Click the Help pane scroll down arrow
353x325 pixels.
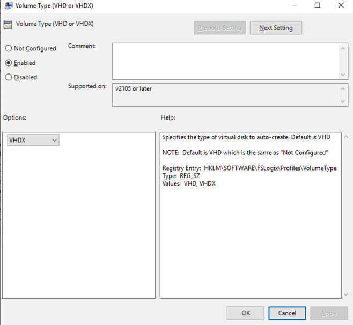(x=345, y=293)
